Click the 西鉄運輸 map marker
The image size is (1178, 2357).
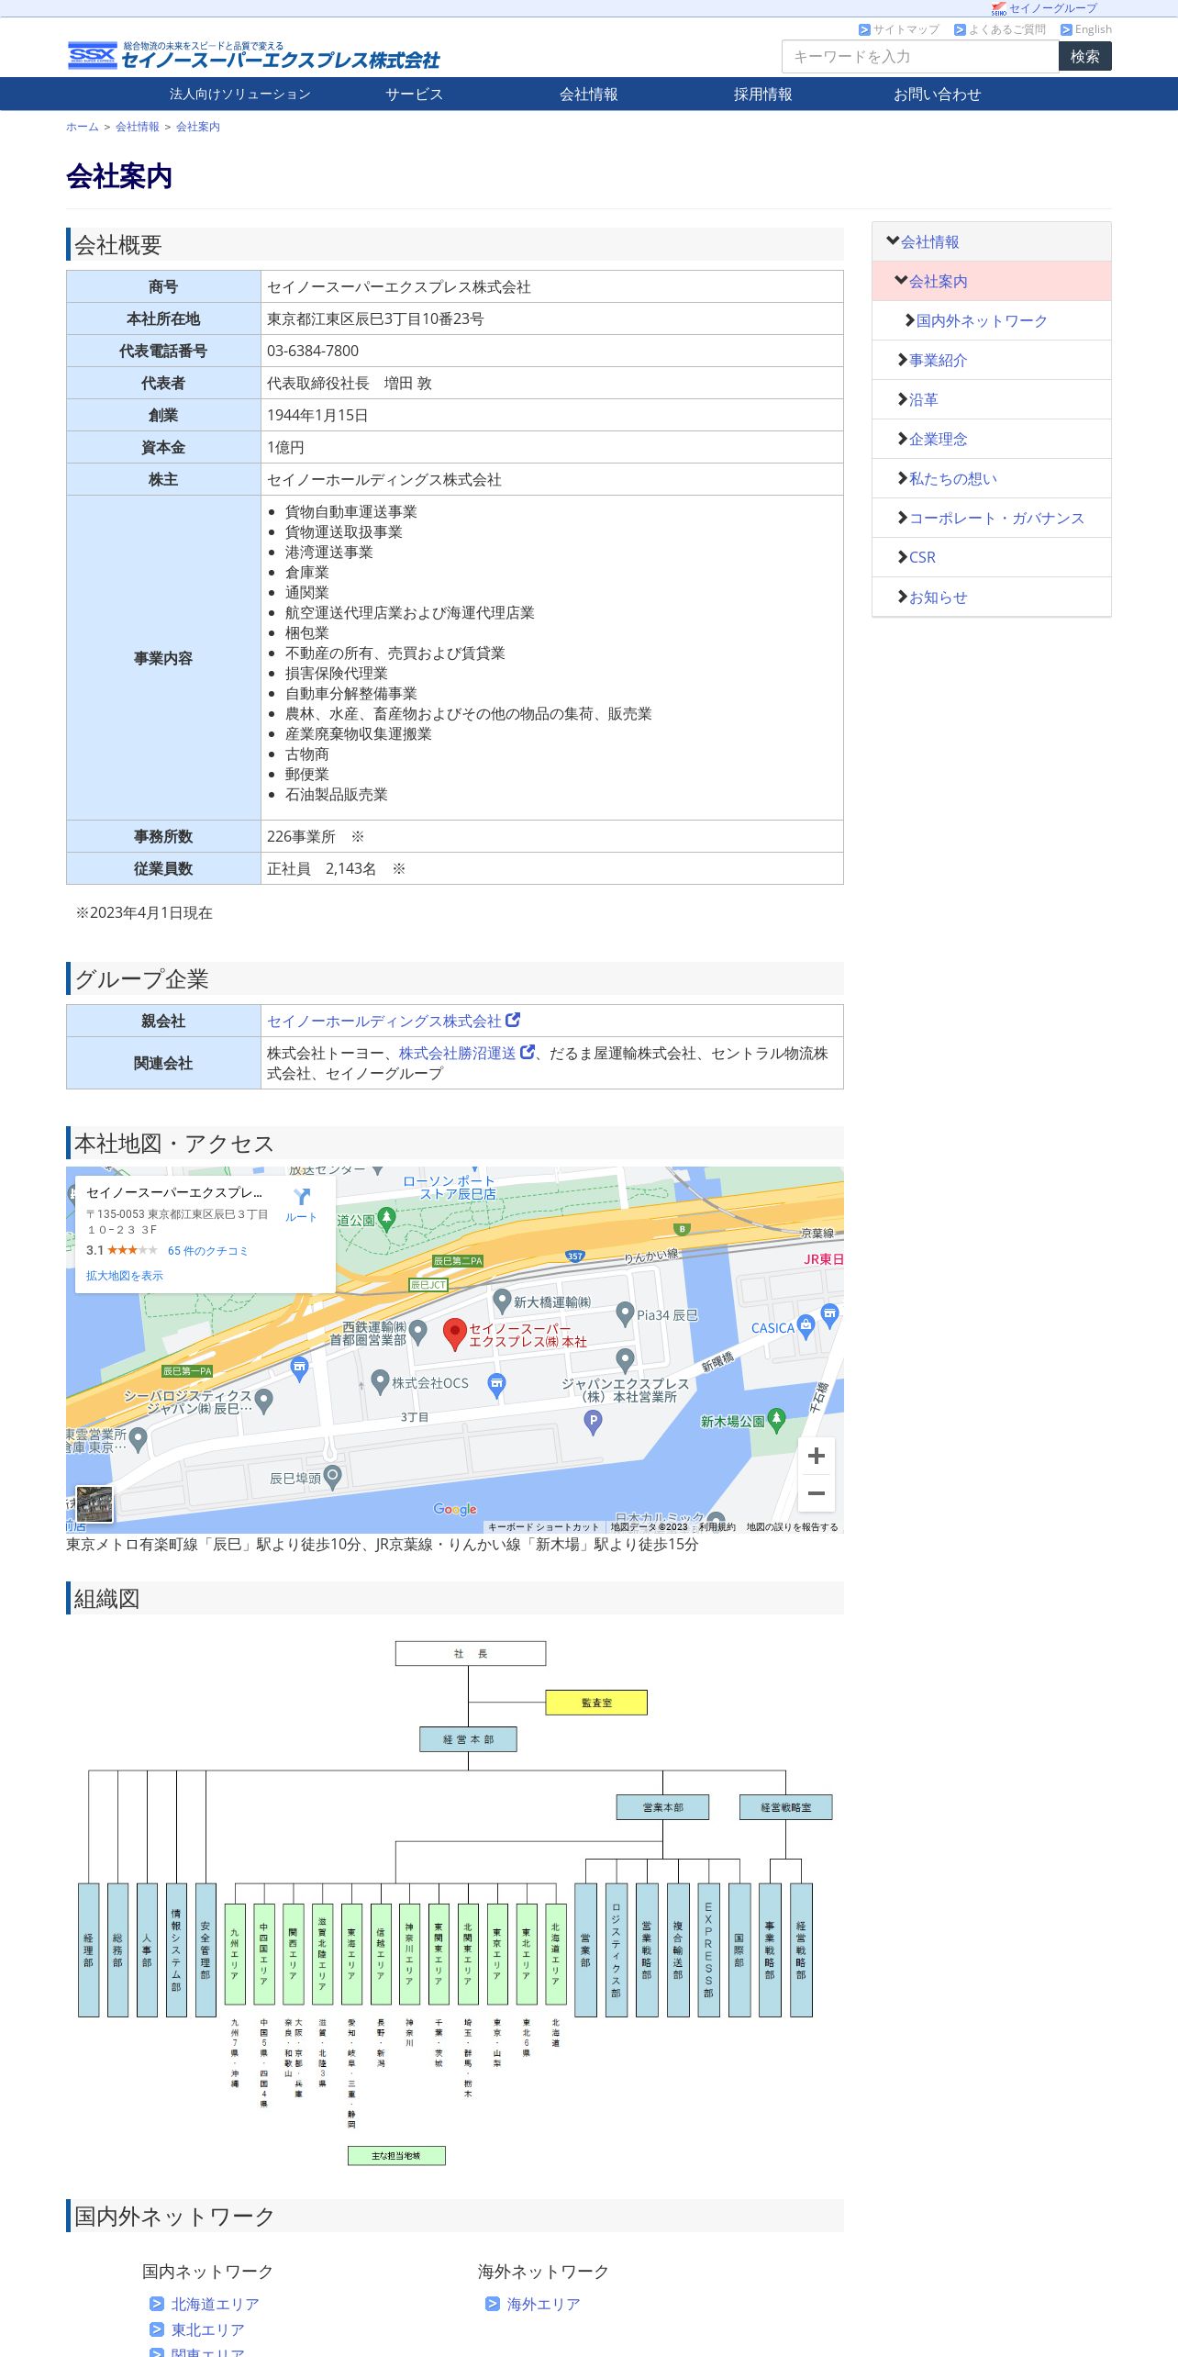click(x=418, y=1331)
